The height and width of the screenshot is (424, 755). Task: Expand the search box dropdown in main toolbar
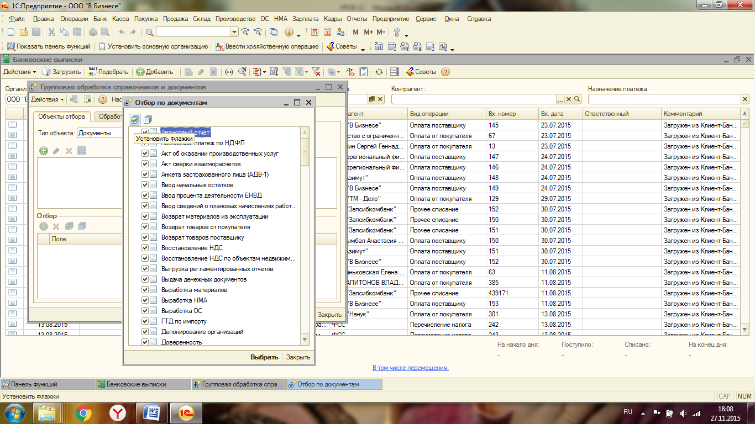pyautogui.click(x=234, y=32)
